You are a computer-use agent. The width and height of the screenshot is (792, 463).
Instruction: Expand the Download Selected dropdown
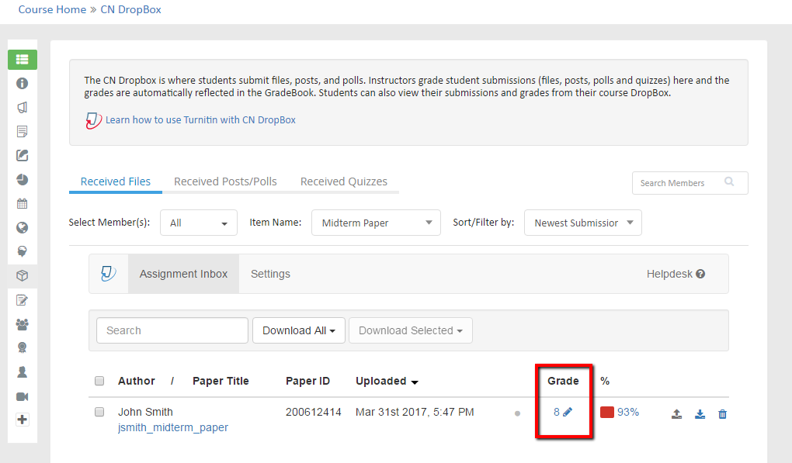411,330
